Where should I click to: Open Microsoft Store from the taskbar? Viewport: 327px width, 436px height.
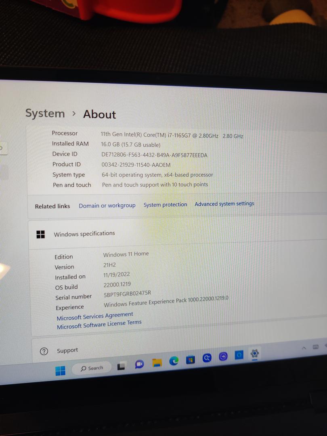[x=190, y=360]
